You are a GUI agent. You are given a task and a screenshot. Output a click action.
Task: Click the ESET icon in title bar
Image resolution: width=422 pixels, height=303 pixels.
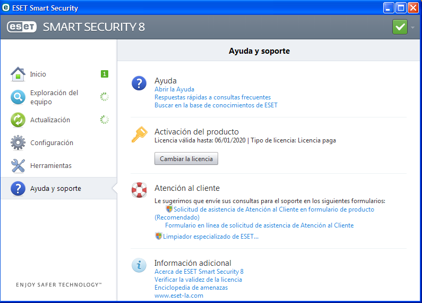tap(6, 7)
